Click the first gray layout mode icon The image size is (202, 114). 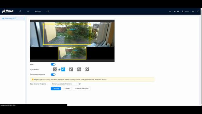tap(55, 69)
